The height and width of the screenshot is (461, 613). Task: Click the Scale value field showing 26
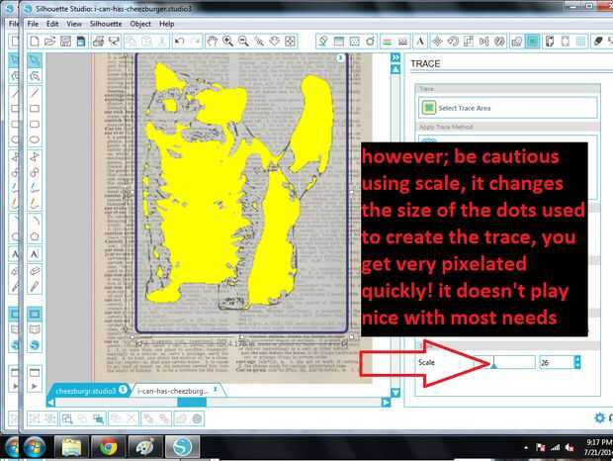pyautogui.click(x=557, y=362)
